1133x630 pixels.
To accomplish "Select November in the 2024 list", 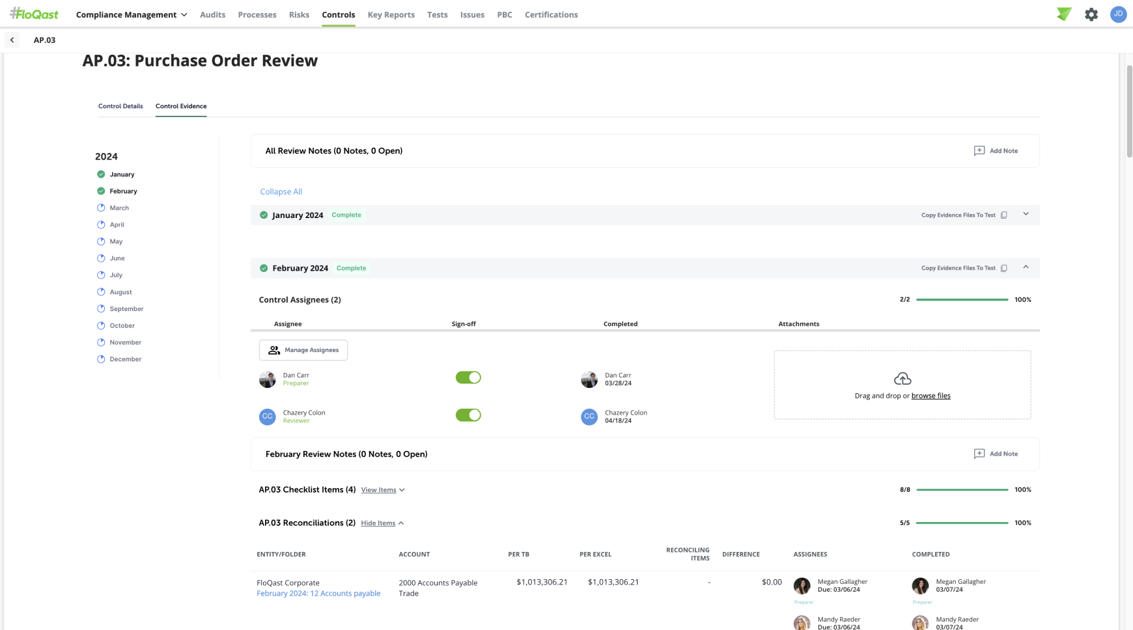I will (x=125, y=343).
